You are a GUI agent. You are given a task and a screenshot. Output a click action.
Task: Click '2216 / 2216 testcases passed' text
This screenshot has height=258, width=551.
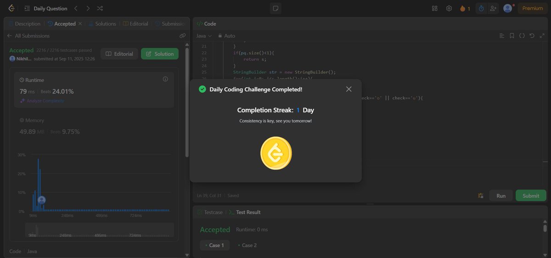(x=64, y=50)
